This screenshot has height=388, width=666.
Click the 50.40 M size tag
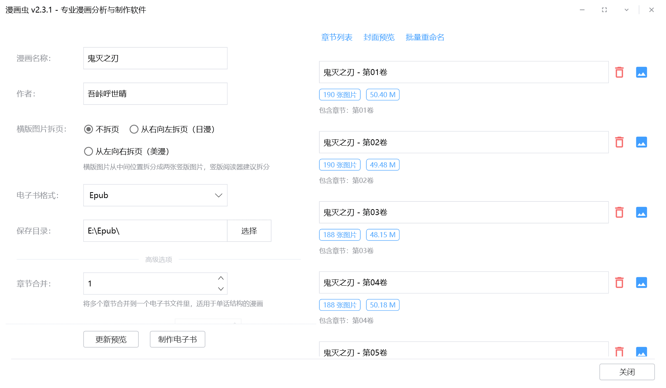coord(383,95)
